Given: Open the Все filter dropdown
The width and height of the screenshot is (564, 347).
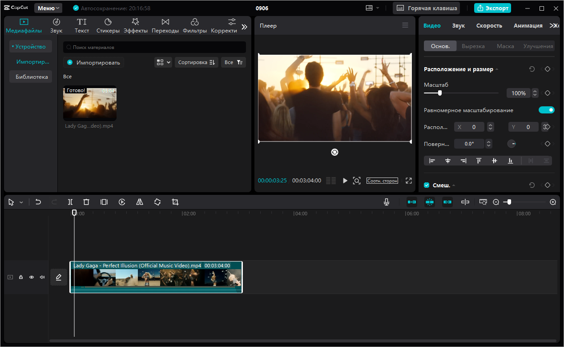Looking at the screenshot, I should click(234, 62).
